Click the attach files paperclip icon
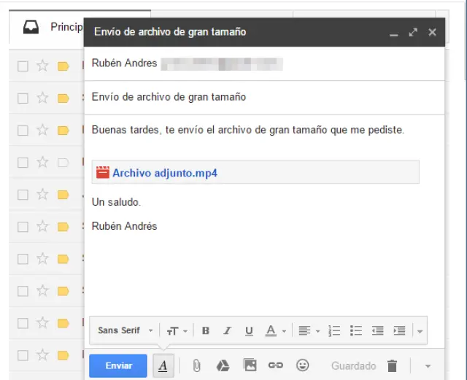This screenshot has height=380, width=467. 196,366
